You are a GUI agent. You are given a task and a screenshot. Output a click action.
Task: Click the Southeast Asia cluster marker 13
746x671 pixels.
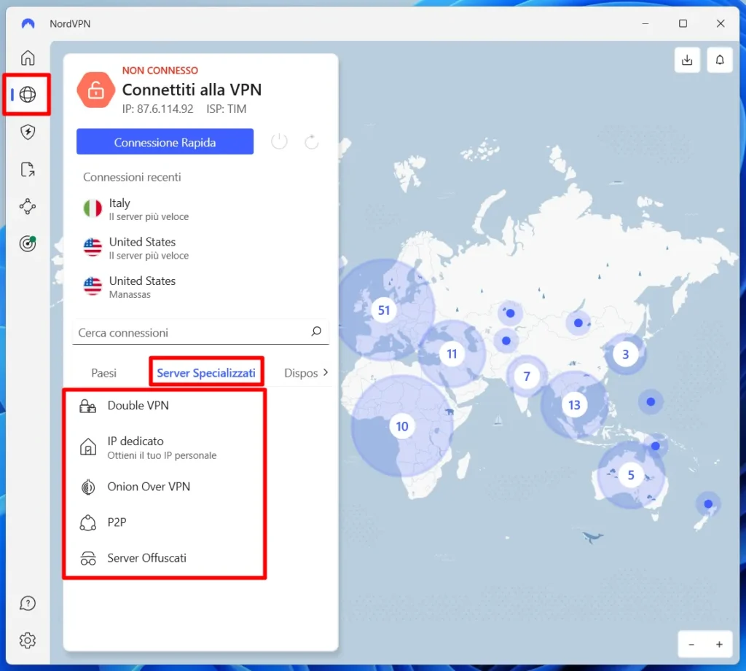pyautogui.click(x=574, y=405)
